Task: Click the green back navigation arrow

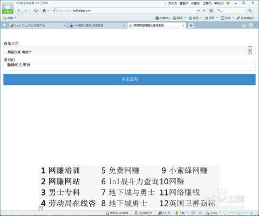Action: point(19,11)
